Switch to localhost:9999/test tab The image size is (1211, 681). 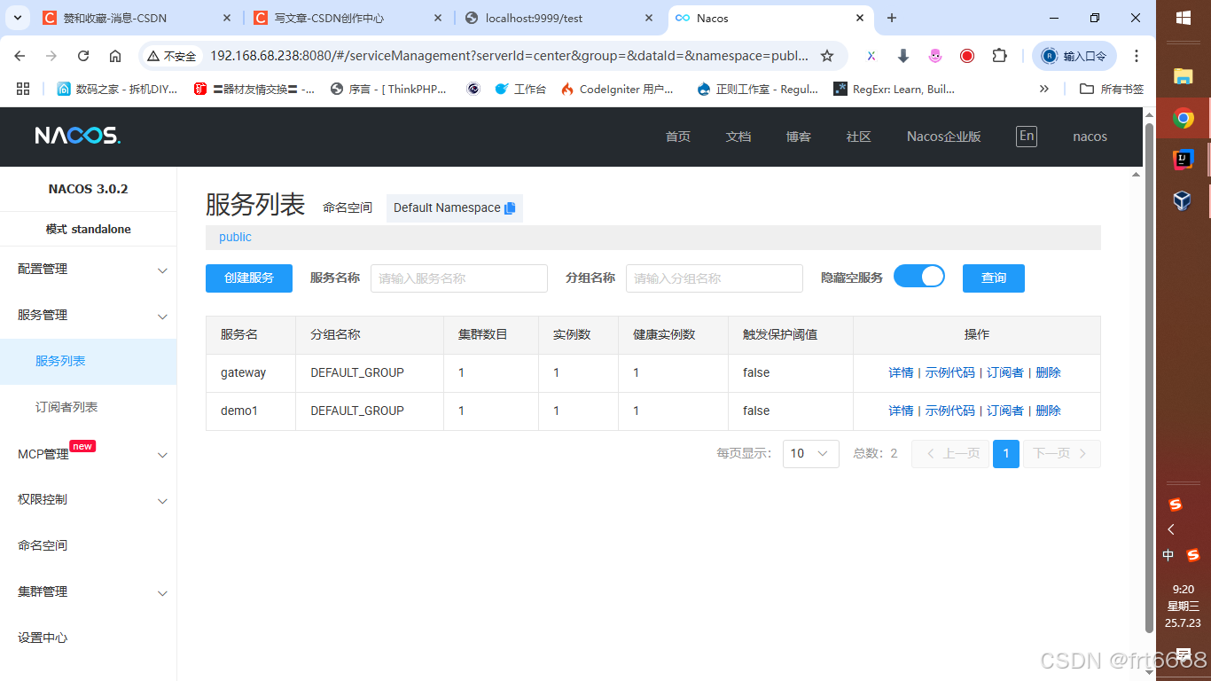(x=559, y=18)
